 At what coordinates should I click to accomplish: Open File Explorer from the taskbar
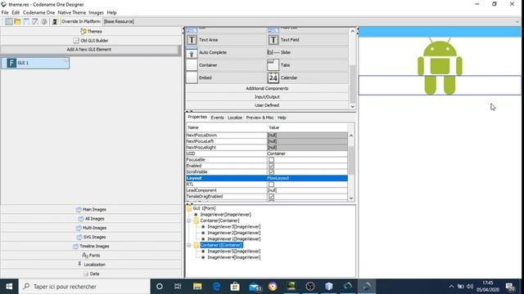(x=197, y=287)
